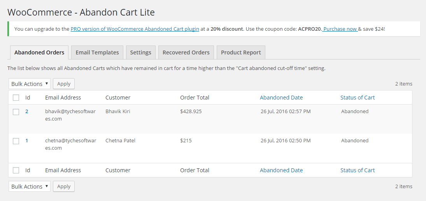Image resolution: width=426 pixels, height=201 pixels.
Task: Tick the checkbox for order Id 2
Action: (16, 112)
